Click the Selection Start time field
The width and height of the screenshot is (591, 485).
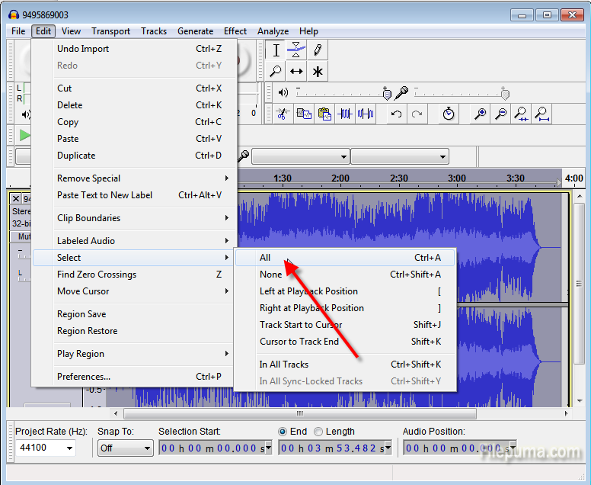[215, 448]
